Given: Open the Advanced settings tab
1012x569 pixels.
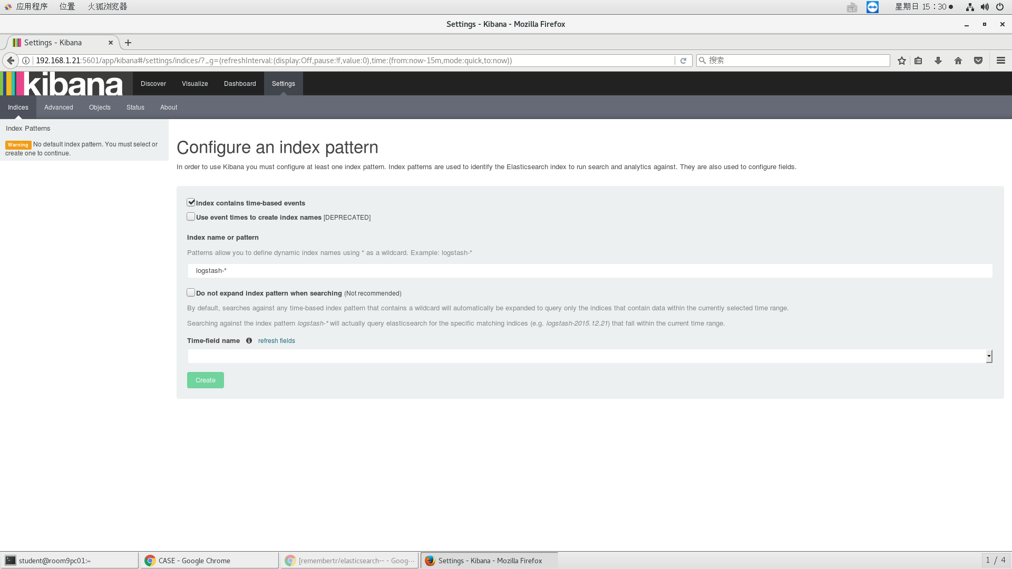Looking at the screenshot, I should click(59, 107).
